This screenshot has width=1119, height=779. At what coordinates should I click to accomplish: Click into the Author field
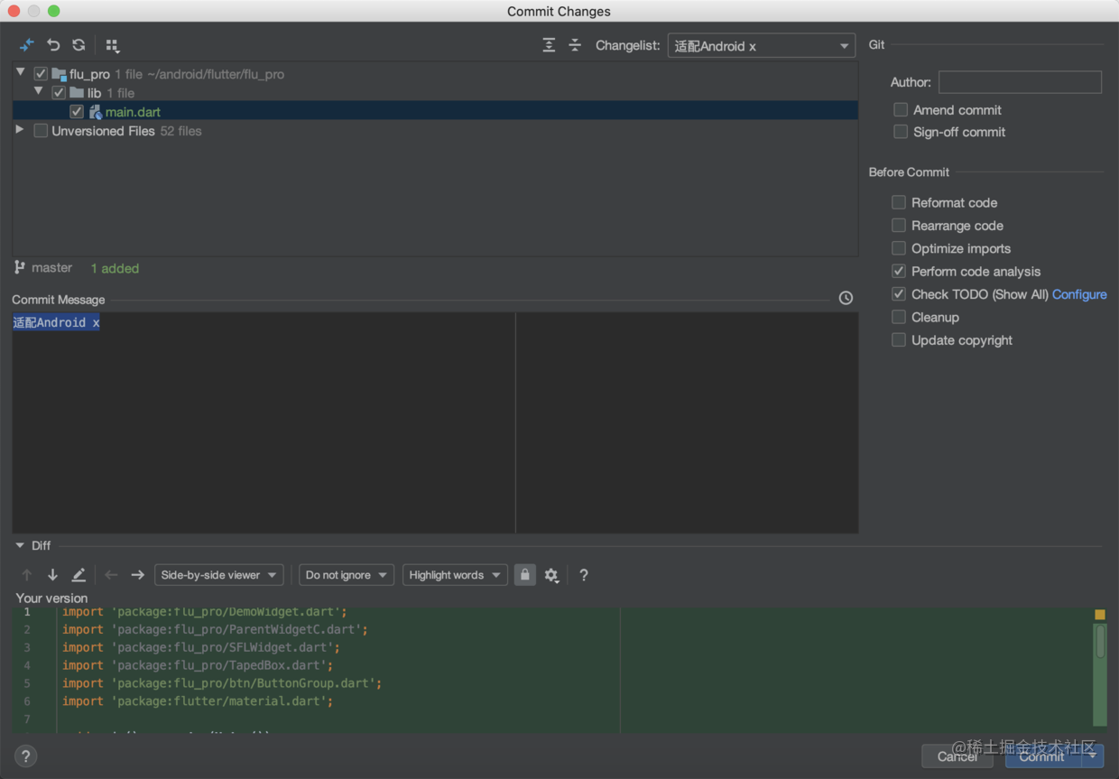click(x=1020, y=82)
